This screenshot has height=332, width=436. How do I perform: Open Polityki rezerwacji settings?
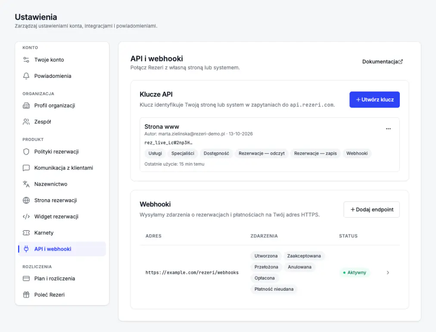[62, 151]
